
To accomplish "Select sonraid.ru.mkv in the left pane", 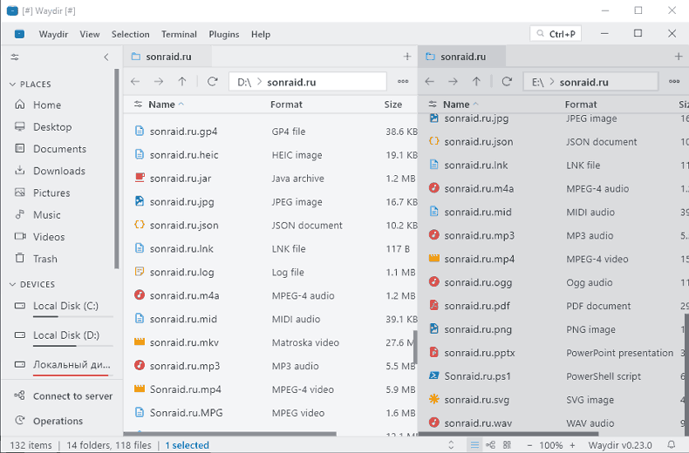I will (270, 342).
